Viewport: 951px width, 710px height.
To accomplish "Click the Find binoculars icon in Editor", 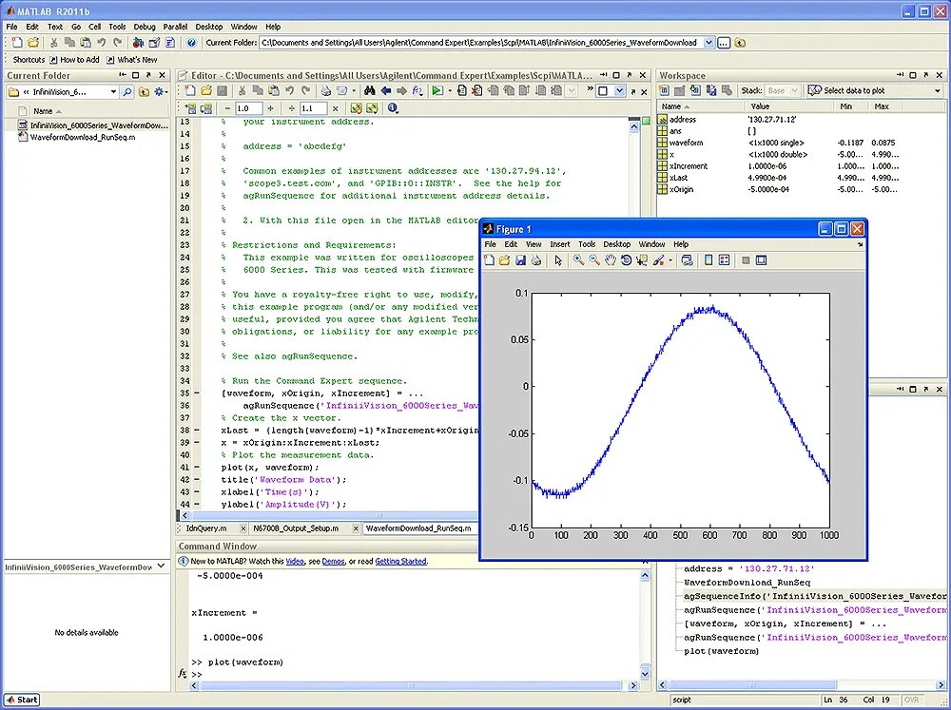I will click(x=369, y=91).
